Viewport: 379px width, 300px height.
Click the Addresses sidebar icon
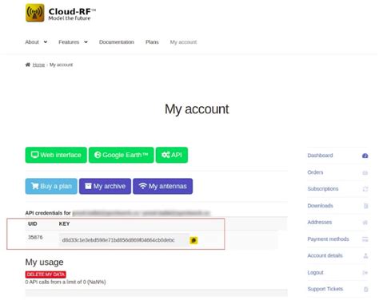(x=365, y=223)
